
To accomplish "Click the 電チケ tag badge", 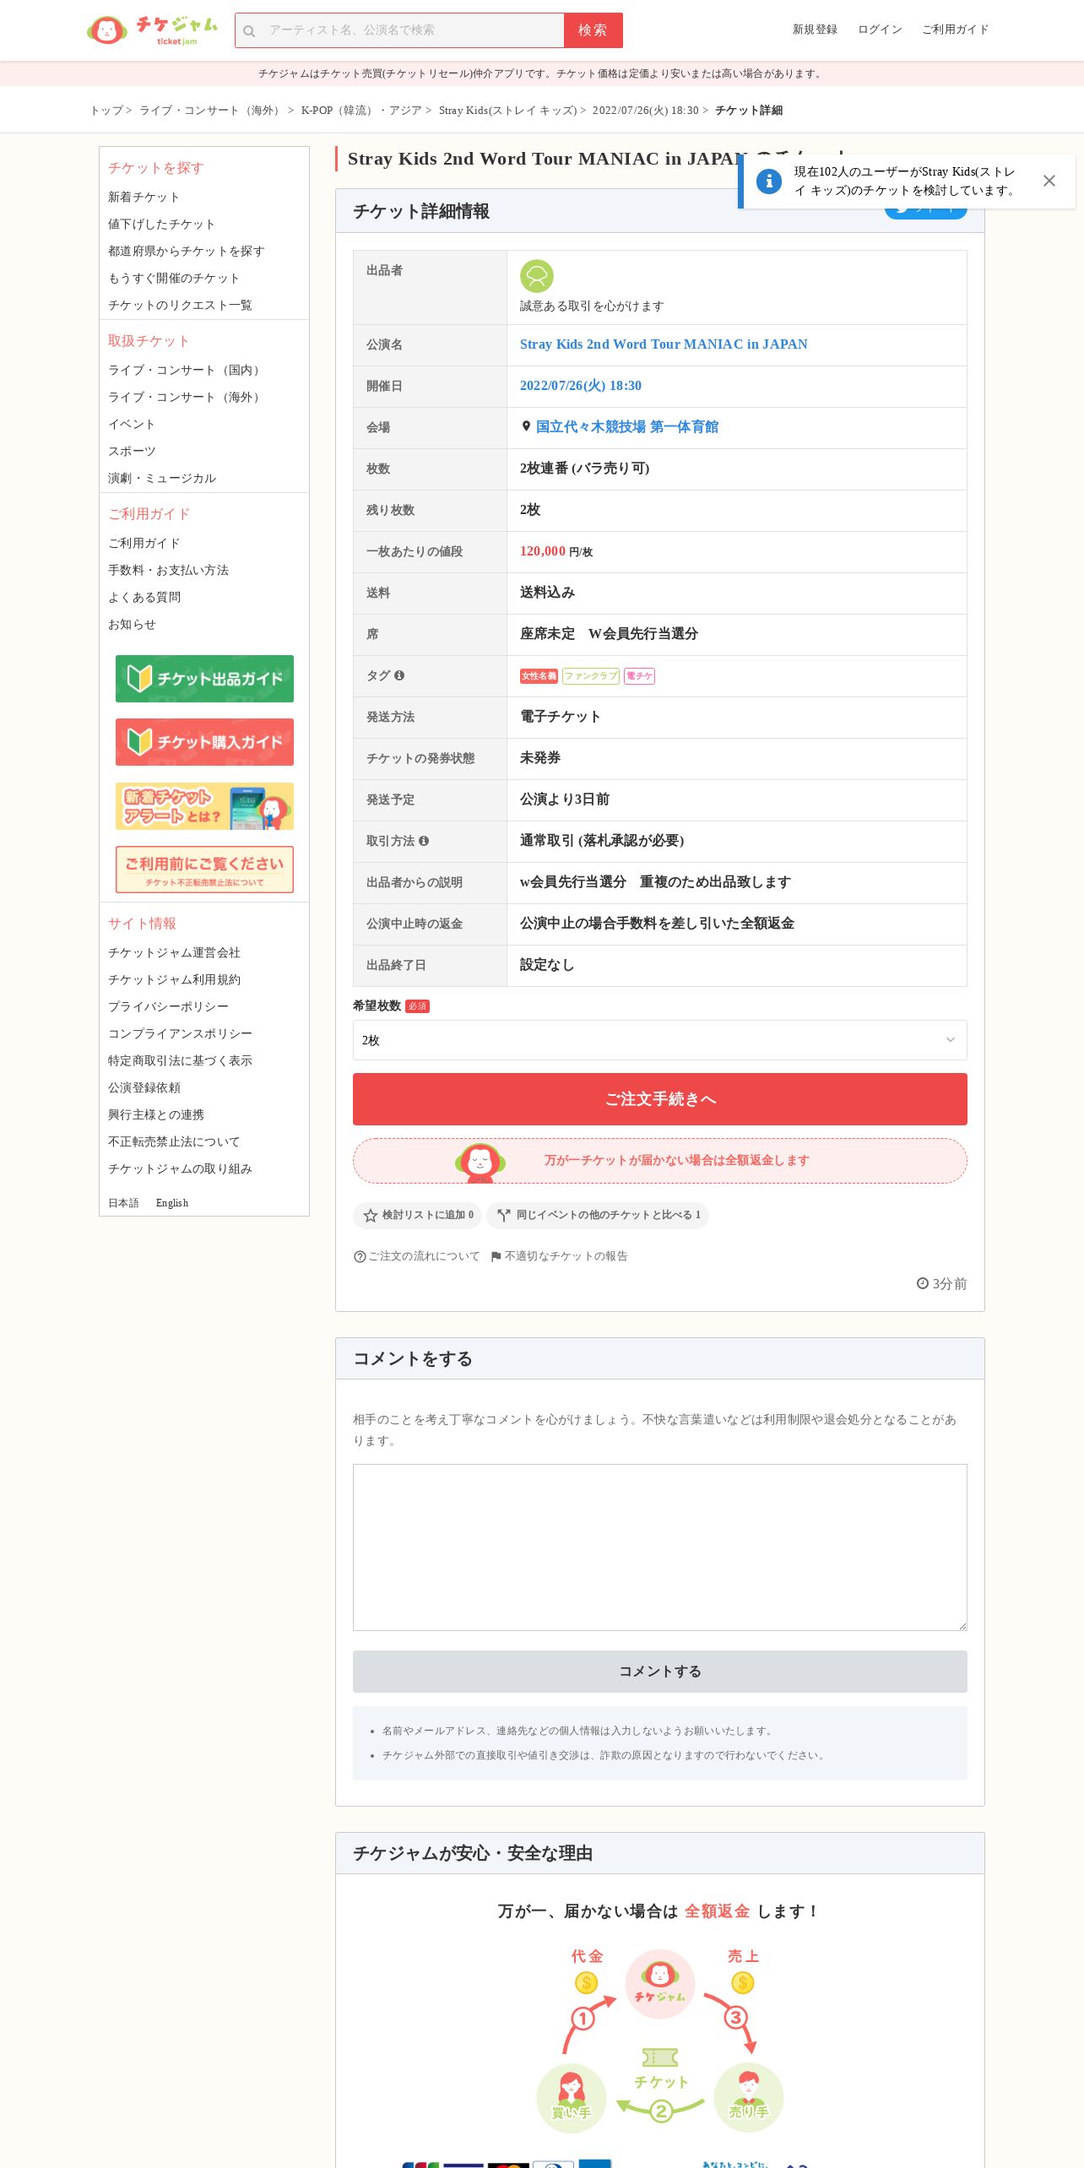I will click(x=639, y=676).
